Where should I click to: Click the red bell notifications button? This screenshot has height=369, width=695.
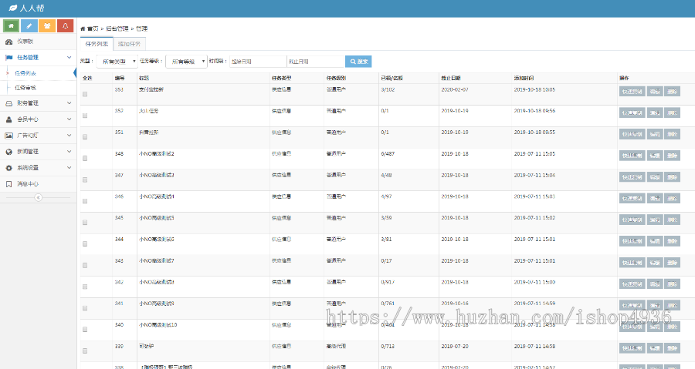coord(65,25)
